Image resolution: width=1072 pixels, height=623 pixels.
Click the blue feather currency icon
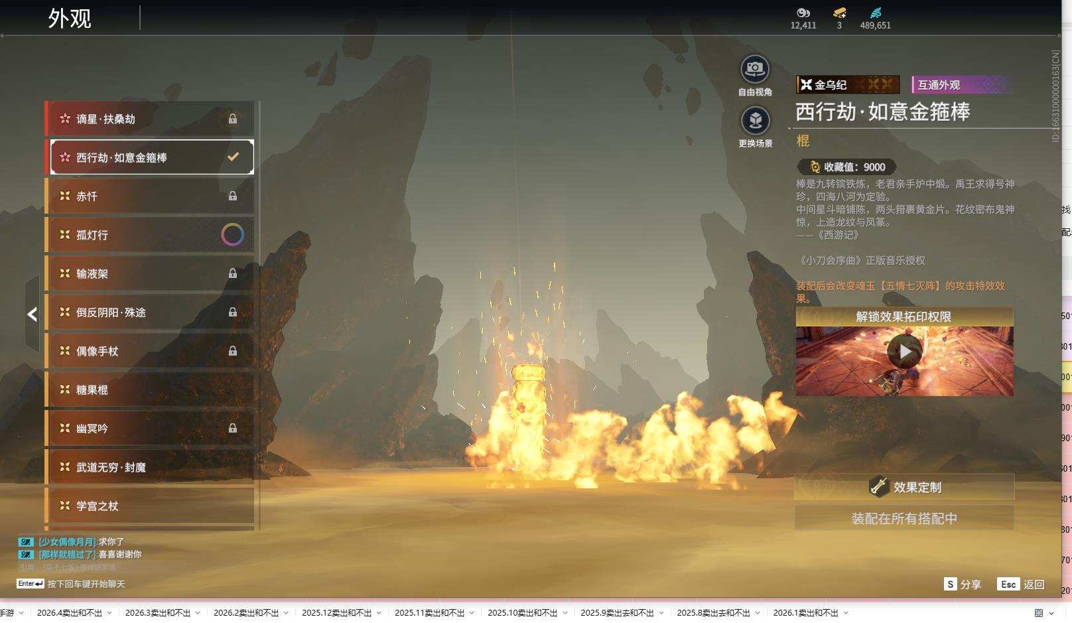pyautogui.click(x=875, y=13)
